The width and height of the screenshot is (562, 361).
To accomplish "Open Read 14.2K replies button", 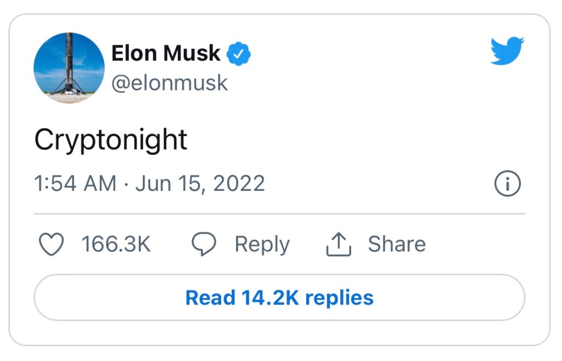I will [279, 297].
